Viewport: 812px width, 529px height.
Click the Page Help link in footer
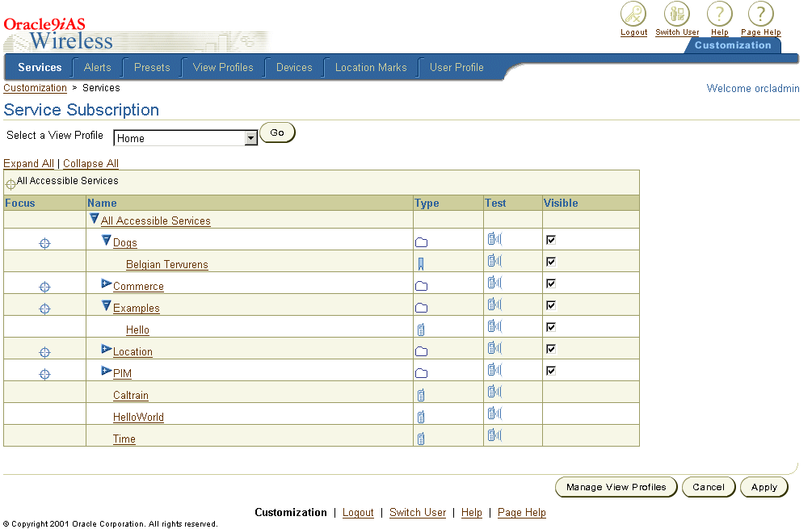tap(521, 512)
